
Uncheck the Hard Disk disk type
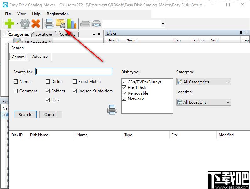pyautogui.click(x=124, y=88)
